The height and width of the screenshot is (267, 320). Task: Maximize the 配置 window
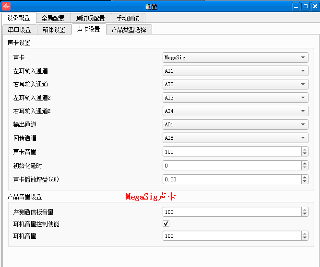(x=306, y=6)
